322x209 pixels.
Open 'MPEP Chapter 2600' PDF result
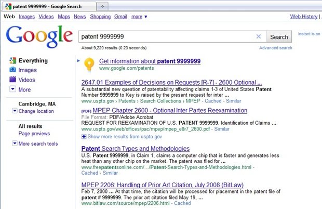coord(170,110)
